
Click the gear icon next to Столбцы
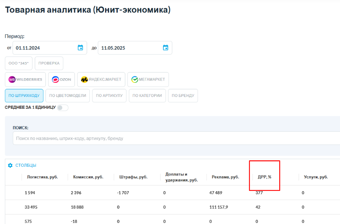(x=10, y=165)
